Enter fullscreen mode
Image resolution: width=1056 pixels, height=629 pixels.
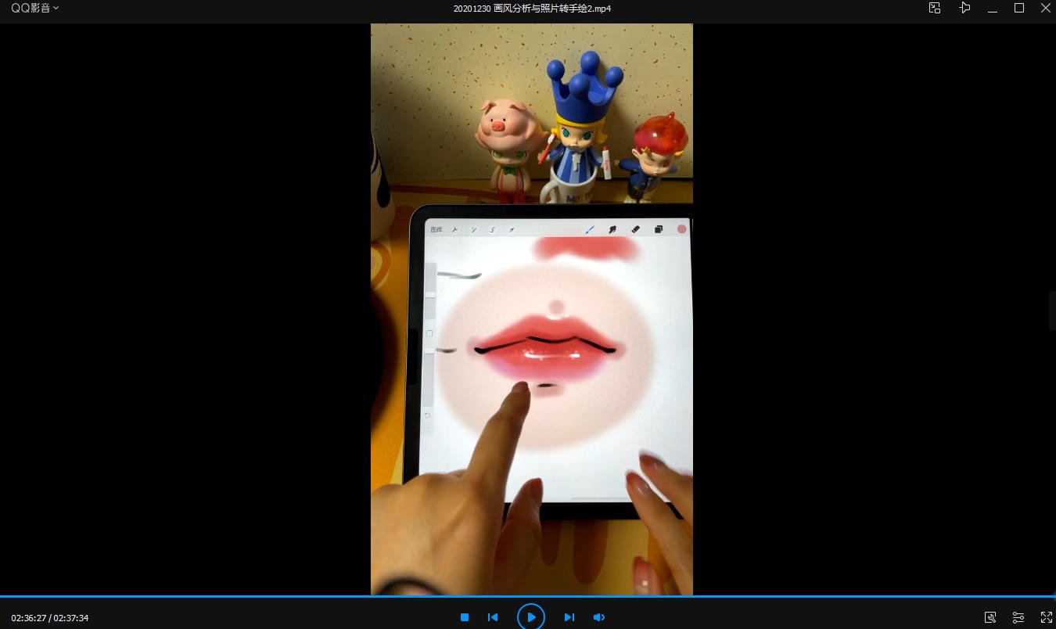[1047, 617]
